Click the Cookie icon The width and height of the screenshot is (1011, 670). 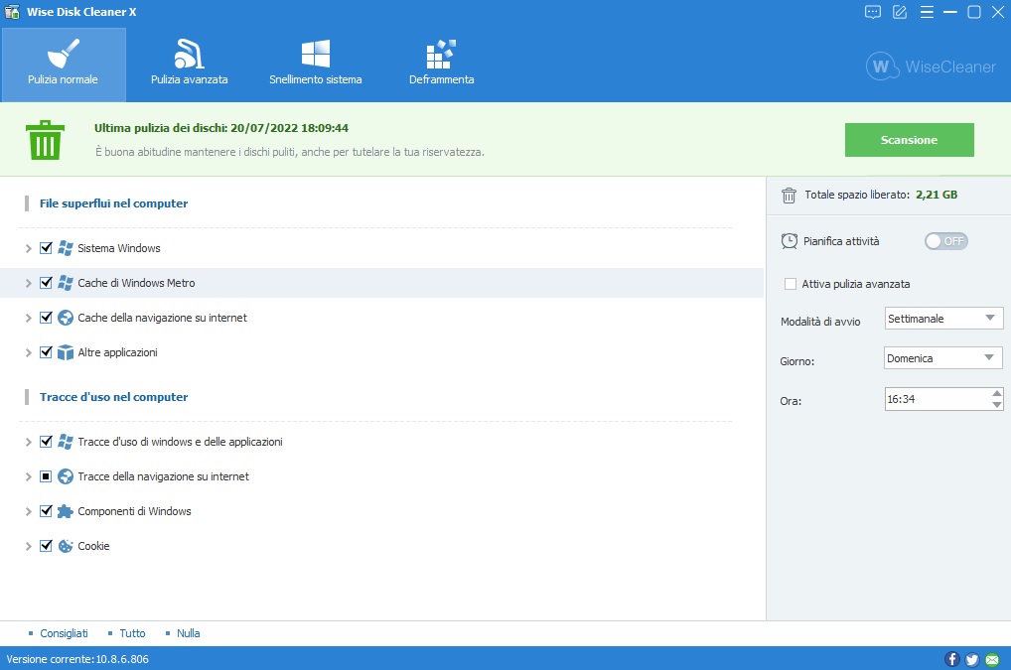[66, 546]
